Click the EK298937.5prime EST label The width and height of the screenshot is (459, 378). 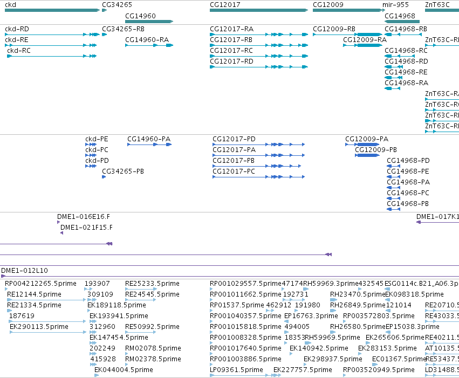(333, 359)
